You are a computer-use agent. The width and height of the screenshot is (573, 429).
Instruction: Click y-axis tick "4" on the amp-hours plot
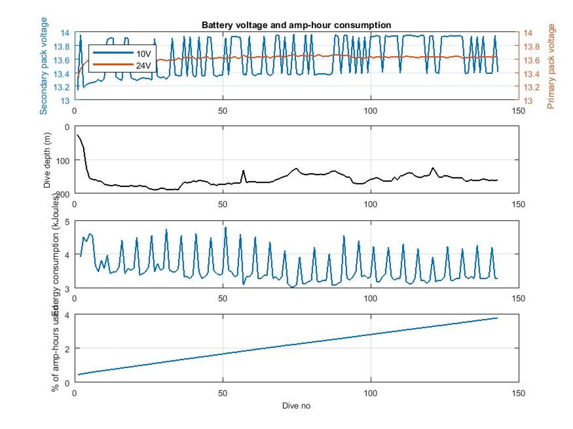coord(68,315)
